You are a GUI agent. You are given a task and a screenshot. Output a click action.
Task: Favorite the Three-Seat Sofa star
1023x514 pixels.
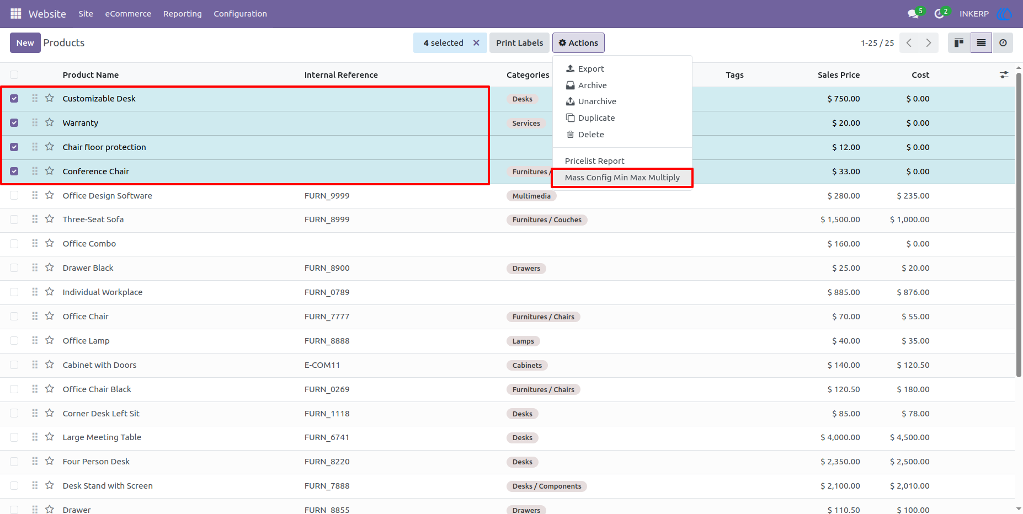coord(50,219)
